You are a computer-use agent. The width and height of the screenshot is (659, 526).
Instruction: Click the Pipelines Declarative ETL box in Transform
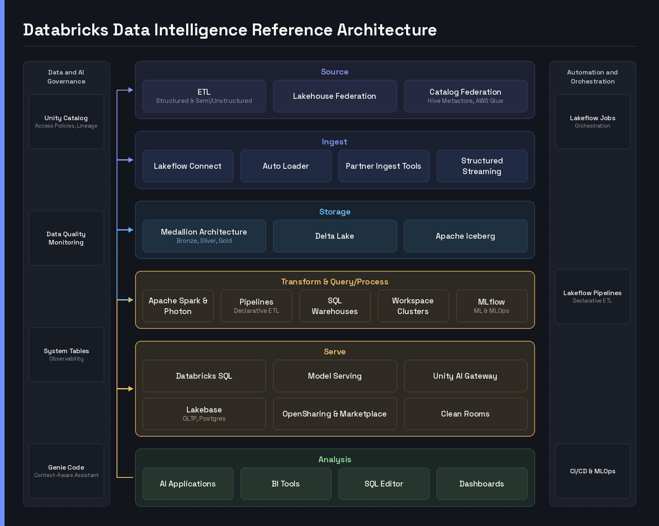pos(256,306)
